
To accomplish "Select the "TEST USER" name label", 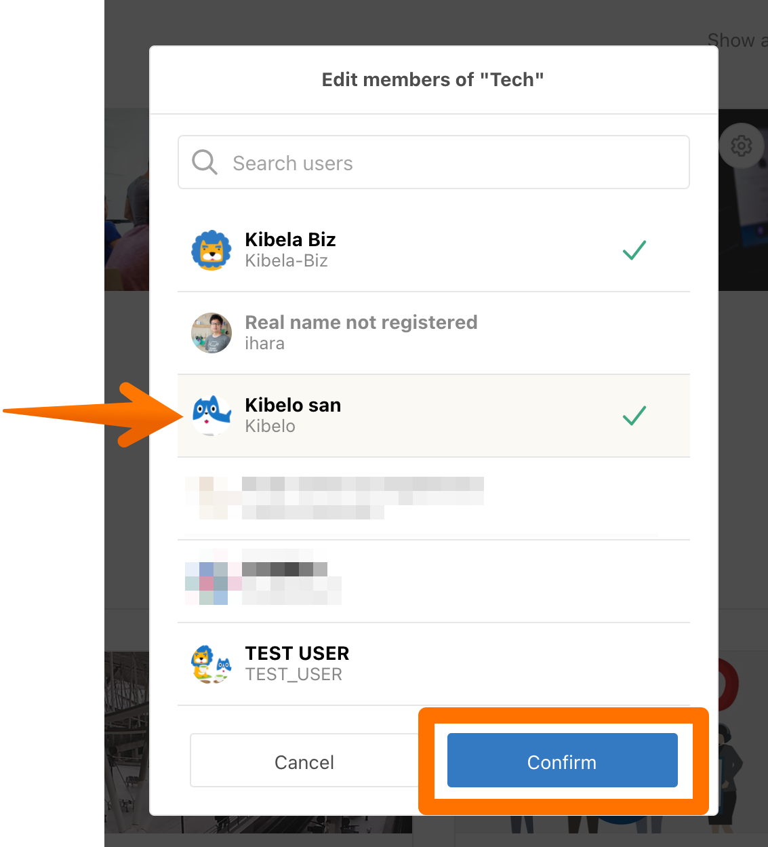I will pos(297,653).
